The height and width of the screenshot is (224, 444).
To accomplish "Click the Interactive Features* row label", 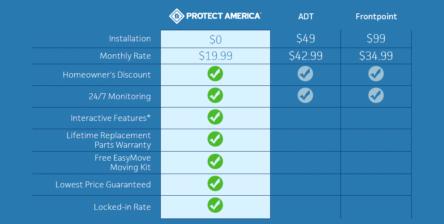I will [x=111, y=118].
